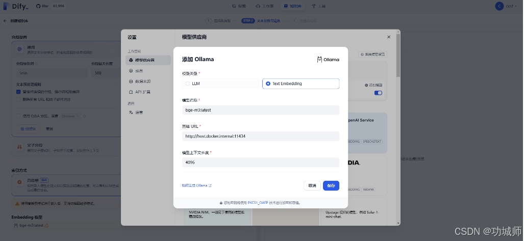Click step 3 process and finish

point(304,21)
